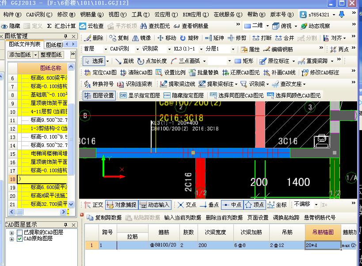Click 提取梁边线 extract beam edges
Image resolution: width=362 pixels, height=266 pixels.
coord(177,84)
